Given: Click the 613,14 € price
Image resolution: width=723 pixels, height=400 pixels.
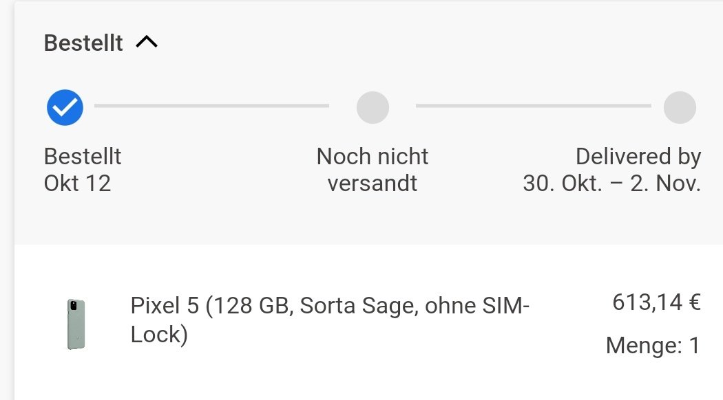Looking at the screenshot, I should click(x=656, y=302).
